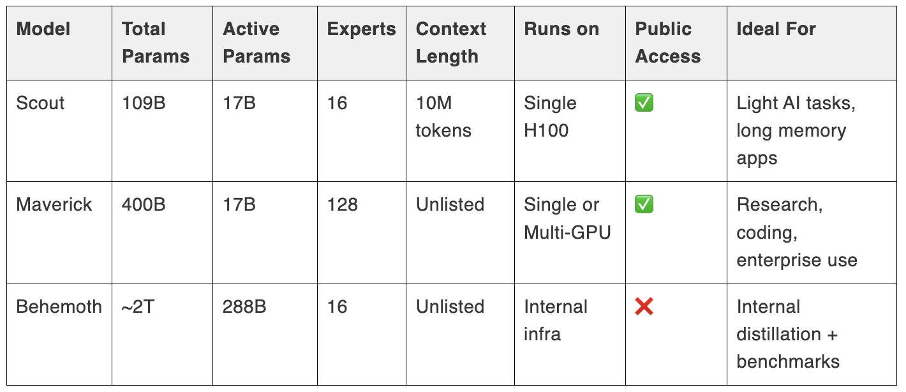Select the 10M tokens context cell
The width and height of the screenshot is (906, 392).
click(x=461, y=130)
